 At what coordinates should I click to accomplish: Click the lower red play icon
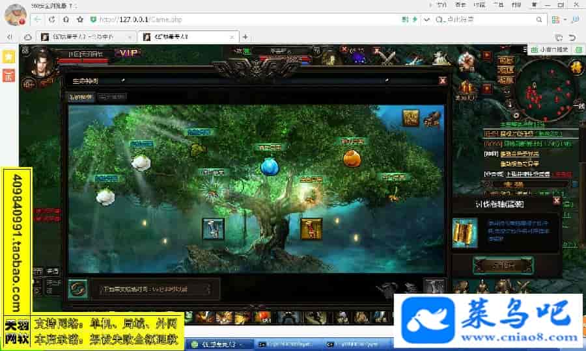click(x=487, y=88)
